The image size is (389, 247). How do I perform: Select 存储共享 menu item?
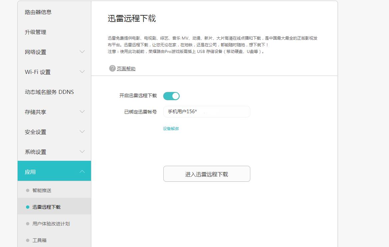(54, 112)
